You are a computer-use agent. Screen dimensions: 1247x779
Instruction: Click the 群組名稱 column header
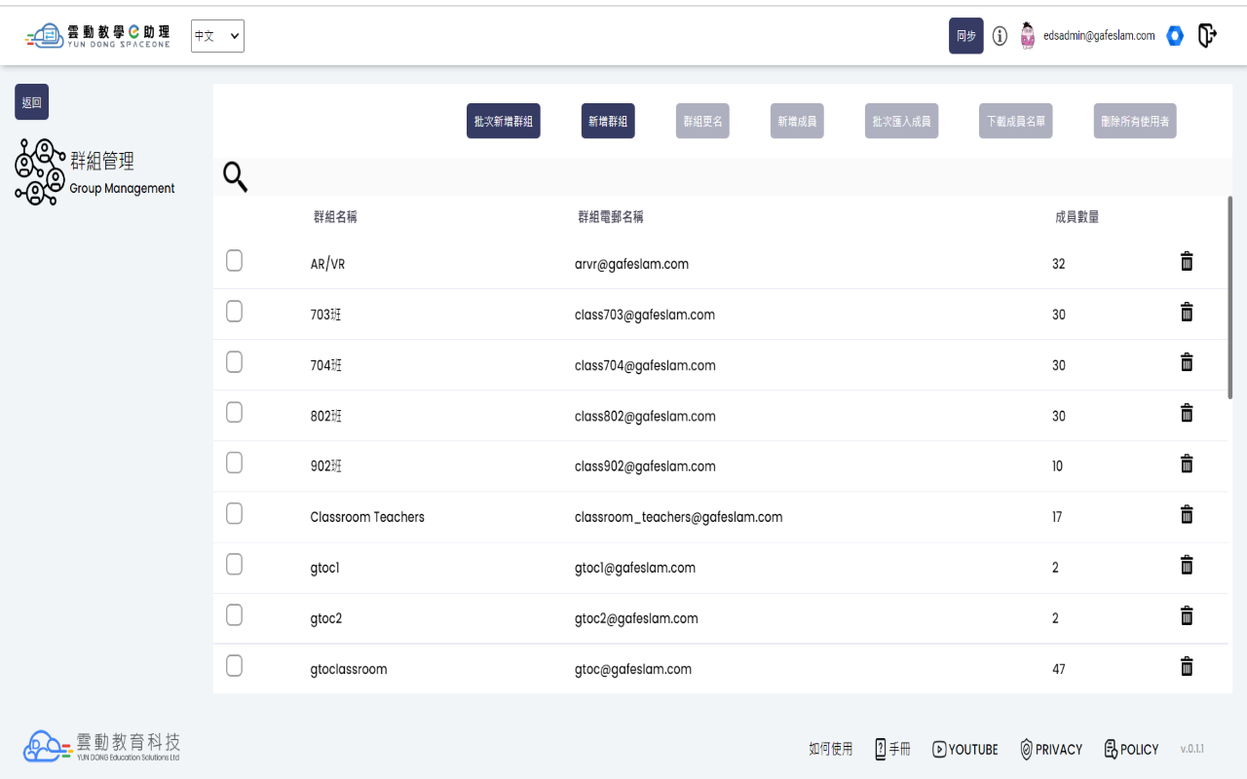click(x=335, y=217)
